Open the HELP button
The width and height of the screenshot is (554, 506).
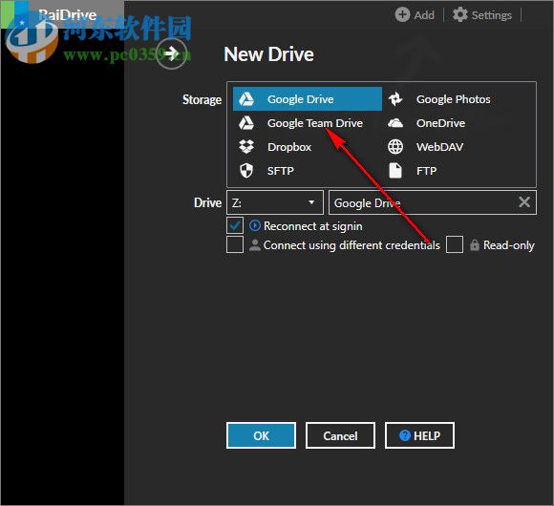(419, 435)
